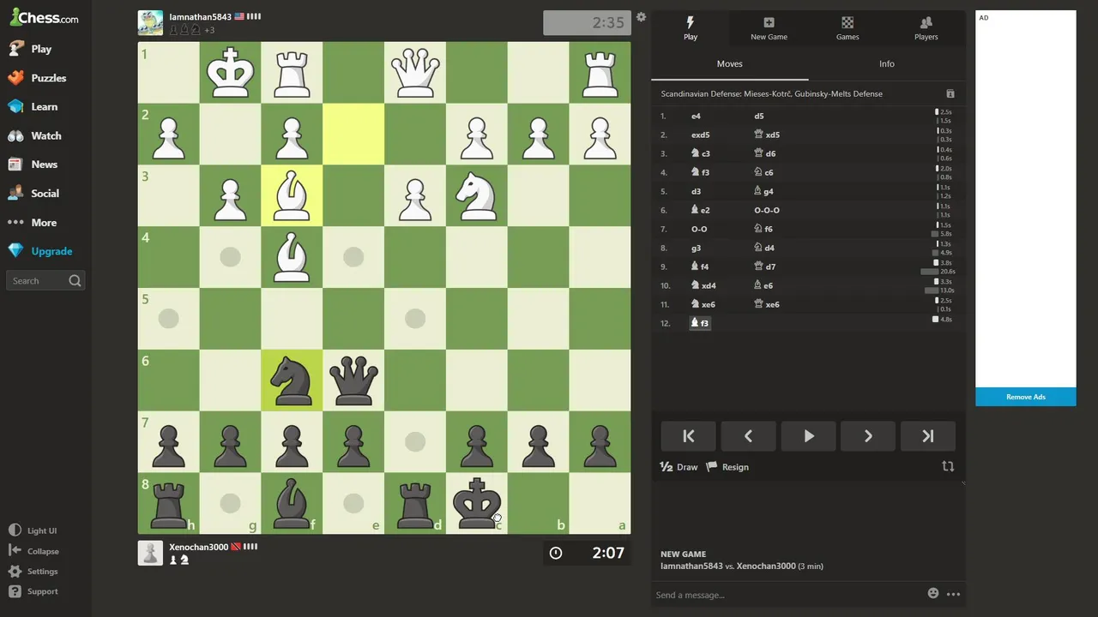This screenshot has width=1098, height=617.
Task: Open the Players tab
Action: [926, 28]
